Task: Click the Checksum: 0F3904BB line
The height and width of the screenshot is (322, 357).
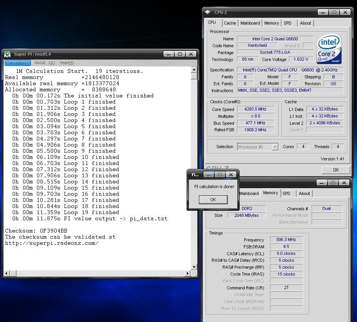Action: pyautogui.click(x=36, y=231)
